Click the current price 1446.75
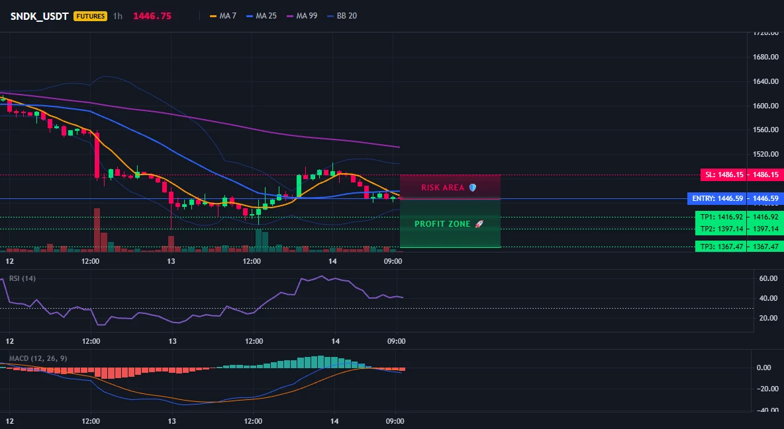784x429 pixels. coord(152,16)
